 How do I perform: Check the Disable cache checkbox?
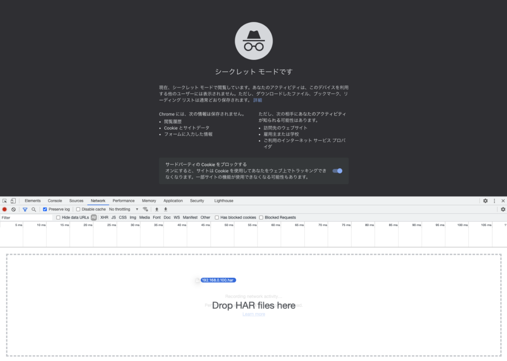[x=78, y=209]
